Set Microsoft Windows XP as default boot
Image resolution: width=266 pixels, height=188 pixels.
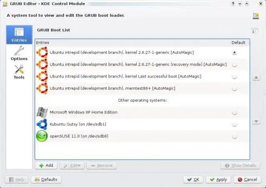click(234, 113)
